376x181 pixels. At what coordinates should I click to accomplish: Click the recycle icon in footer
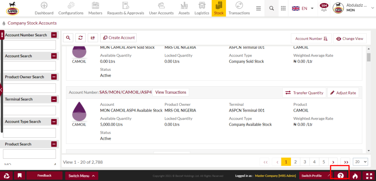tap(7, 176)
